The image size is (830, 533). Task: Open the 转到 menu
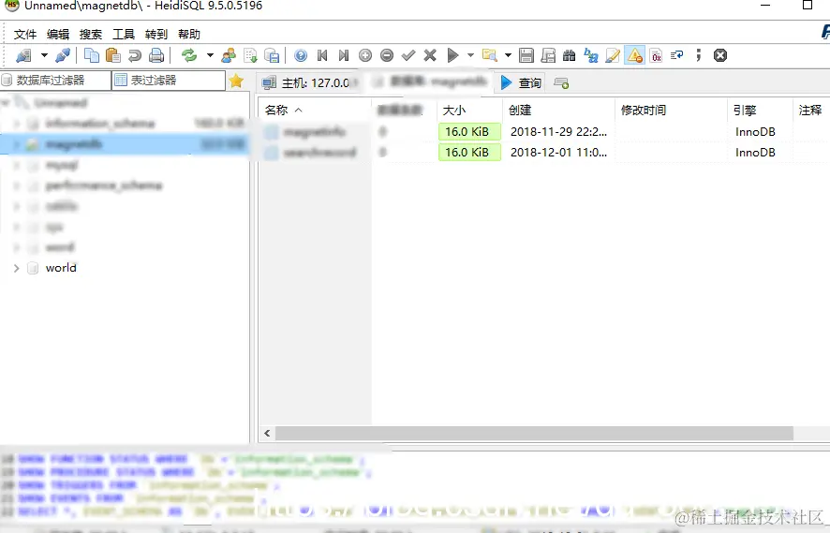point(156,35)
